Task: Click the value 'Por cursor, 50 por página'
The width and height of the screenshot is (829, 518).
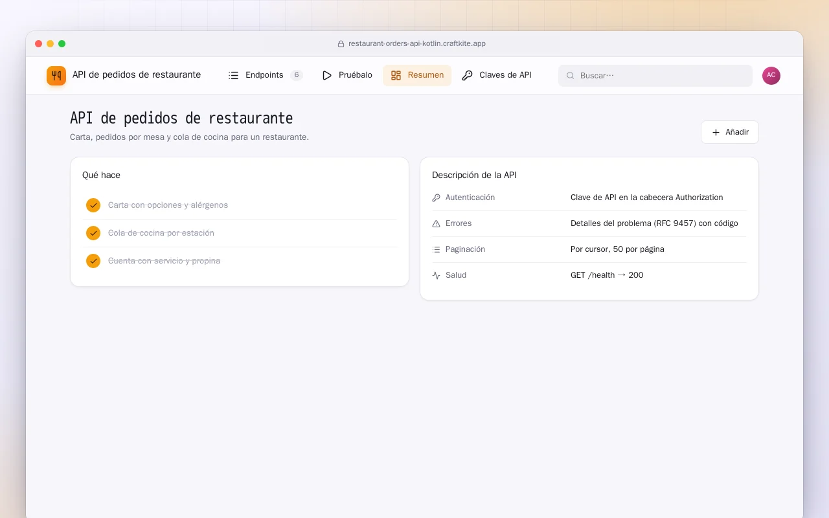Action: pos(617,249)
